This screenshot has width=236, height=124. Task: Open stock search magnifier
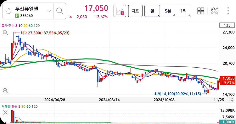(60, 11)
